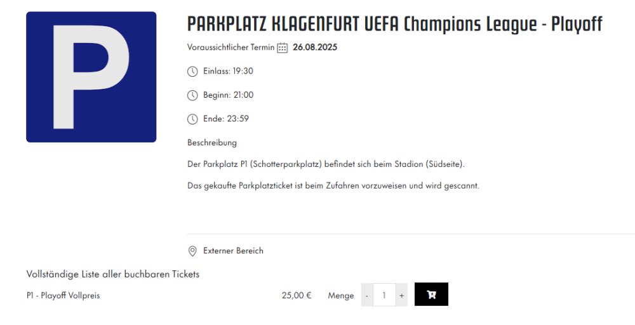635x325 pixels.
Task: Add ticket to cart with cart button
Action: [x=431, y=295]
